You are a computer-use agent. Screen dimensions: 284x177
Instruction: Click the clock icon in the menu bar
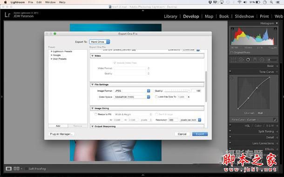point(265,2)
